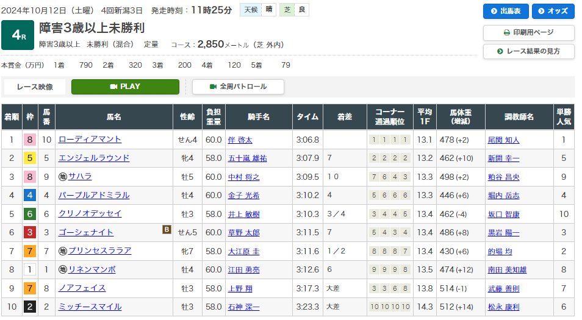The image size is (582, 320).
Task: Click the green PLAY video button
Action: pos(125,87)
